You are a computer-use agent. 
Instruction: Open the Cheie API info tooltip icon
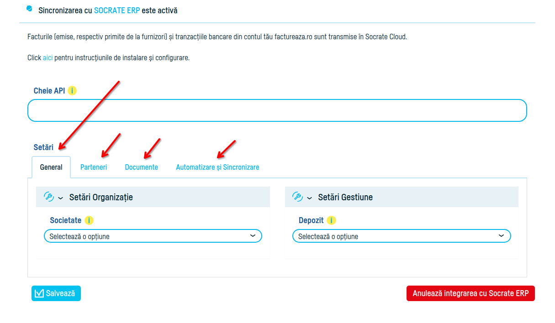coord(73,90)
